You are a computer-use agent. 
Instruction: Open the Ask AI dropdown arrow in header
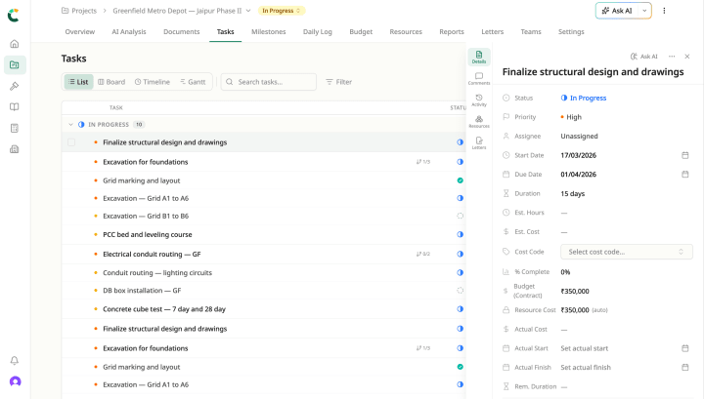point(644,11)
